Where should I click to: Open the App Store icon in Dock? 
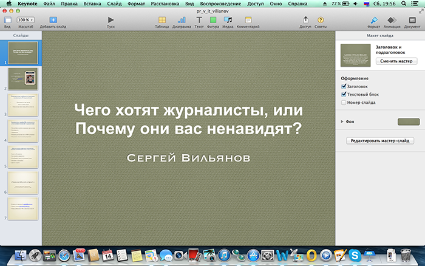(253, 256)
